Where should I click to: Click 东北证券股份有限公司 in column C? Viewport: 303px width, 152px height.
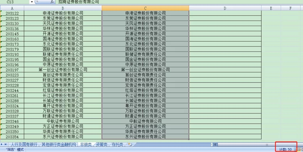coord(145,44)
